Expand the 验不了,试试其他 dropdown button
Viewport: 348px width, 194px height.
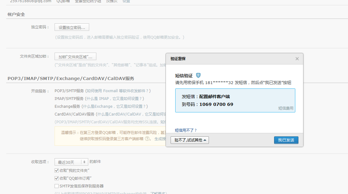point(190,140)
